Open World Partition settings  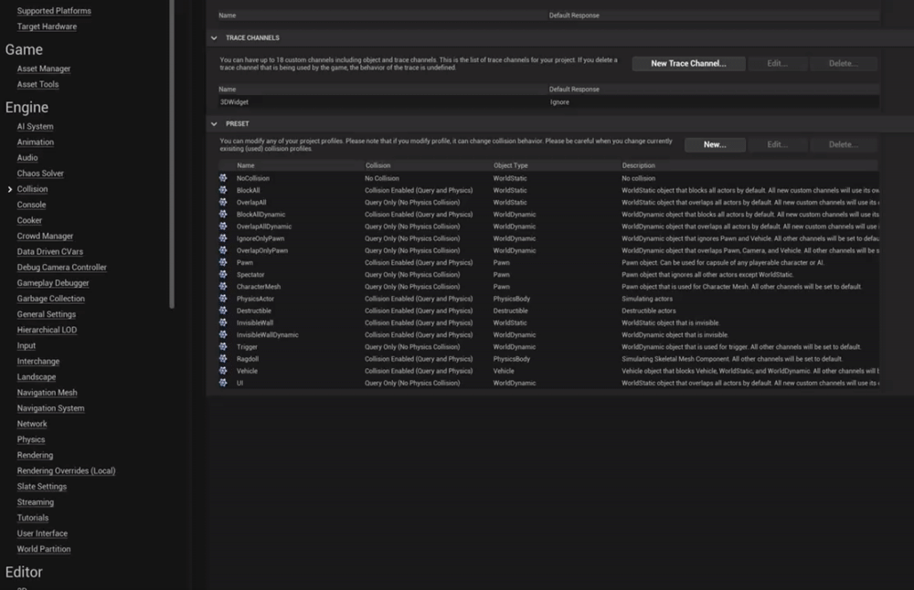44,550
